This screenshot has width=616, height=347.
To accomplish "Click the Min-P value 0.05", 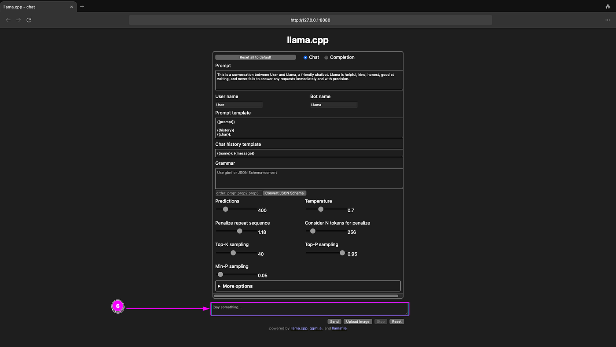I will (x=263, y=276).
